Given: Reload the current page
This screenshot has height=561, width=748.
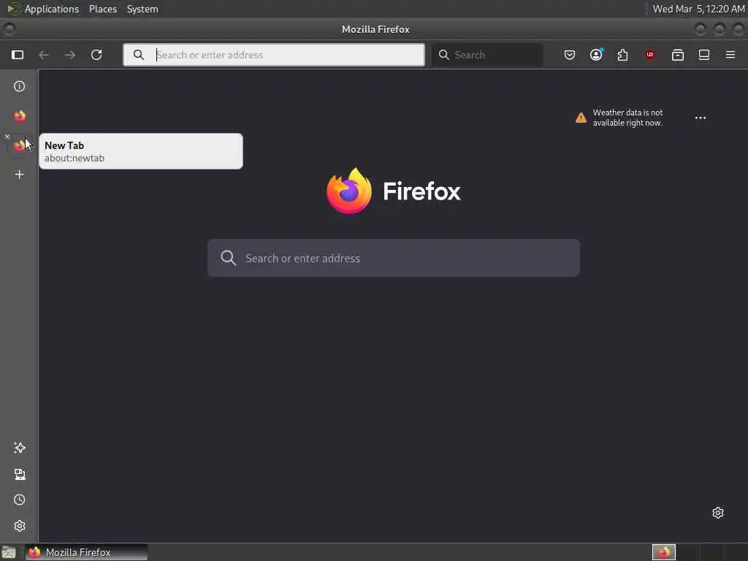Looking at the screenshot, I should 96,55.
